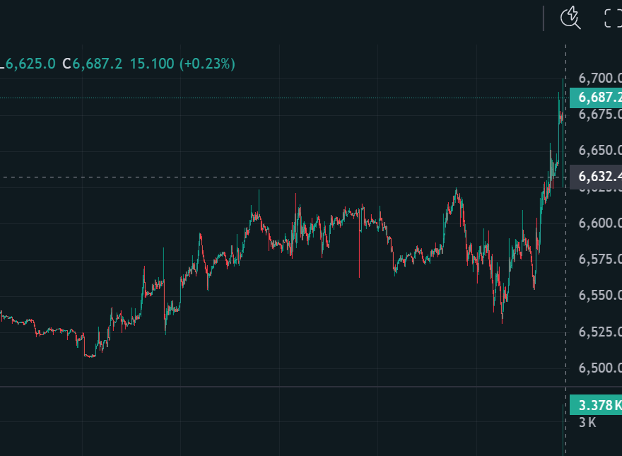The image size is (622, 456).
Task: Select the 6,550.0 price axis label
Action: [600, 296]
